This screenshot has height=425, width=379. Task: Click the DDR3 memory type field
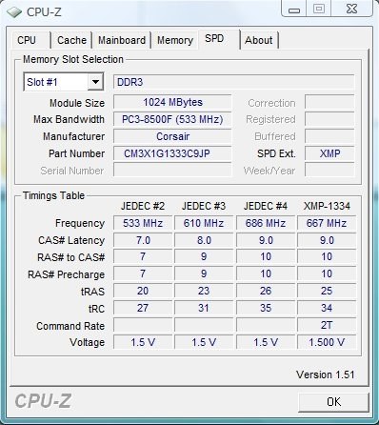click(233, 82)
